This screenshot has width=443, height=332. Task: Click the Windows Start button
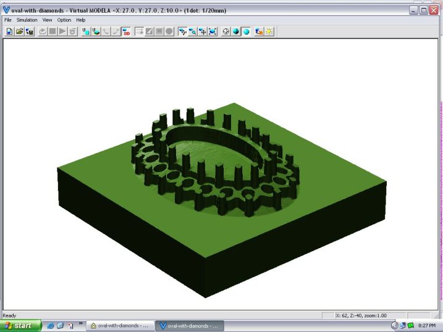coord(21,325)
